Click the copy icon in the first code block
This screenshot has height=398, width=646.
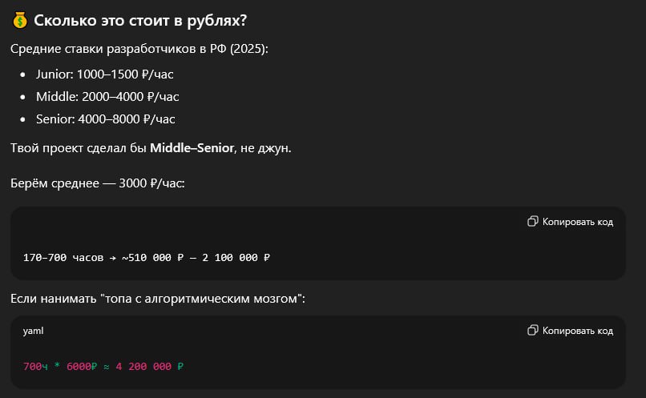(x=532, y=222)
